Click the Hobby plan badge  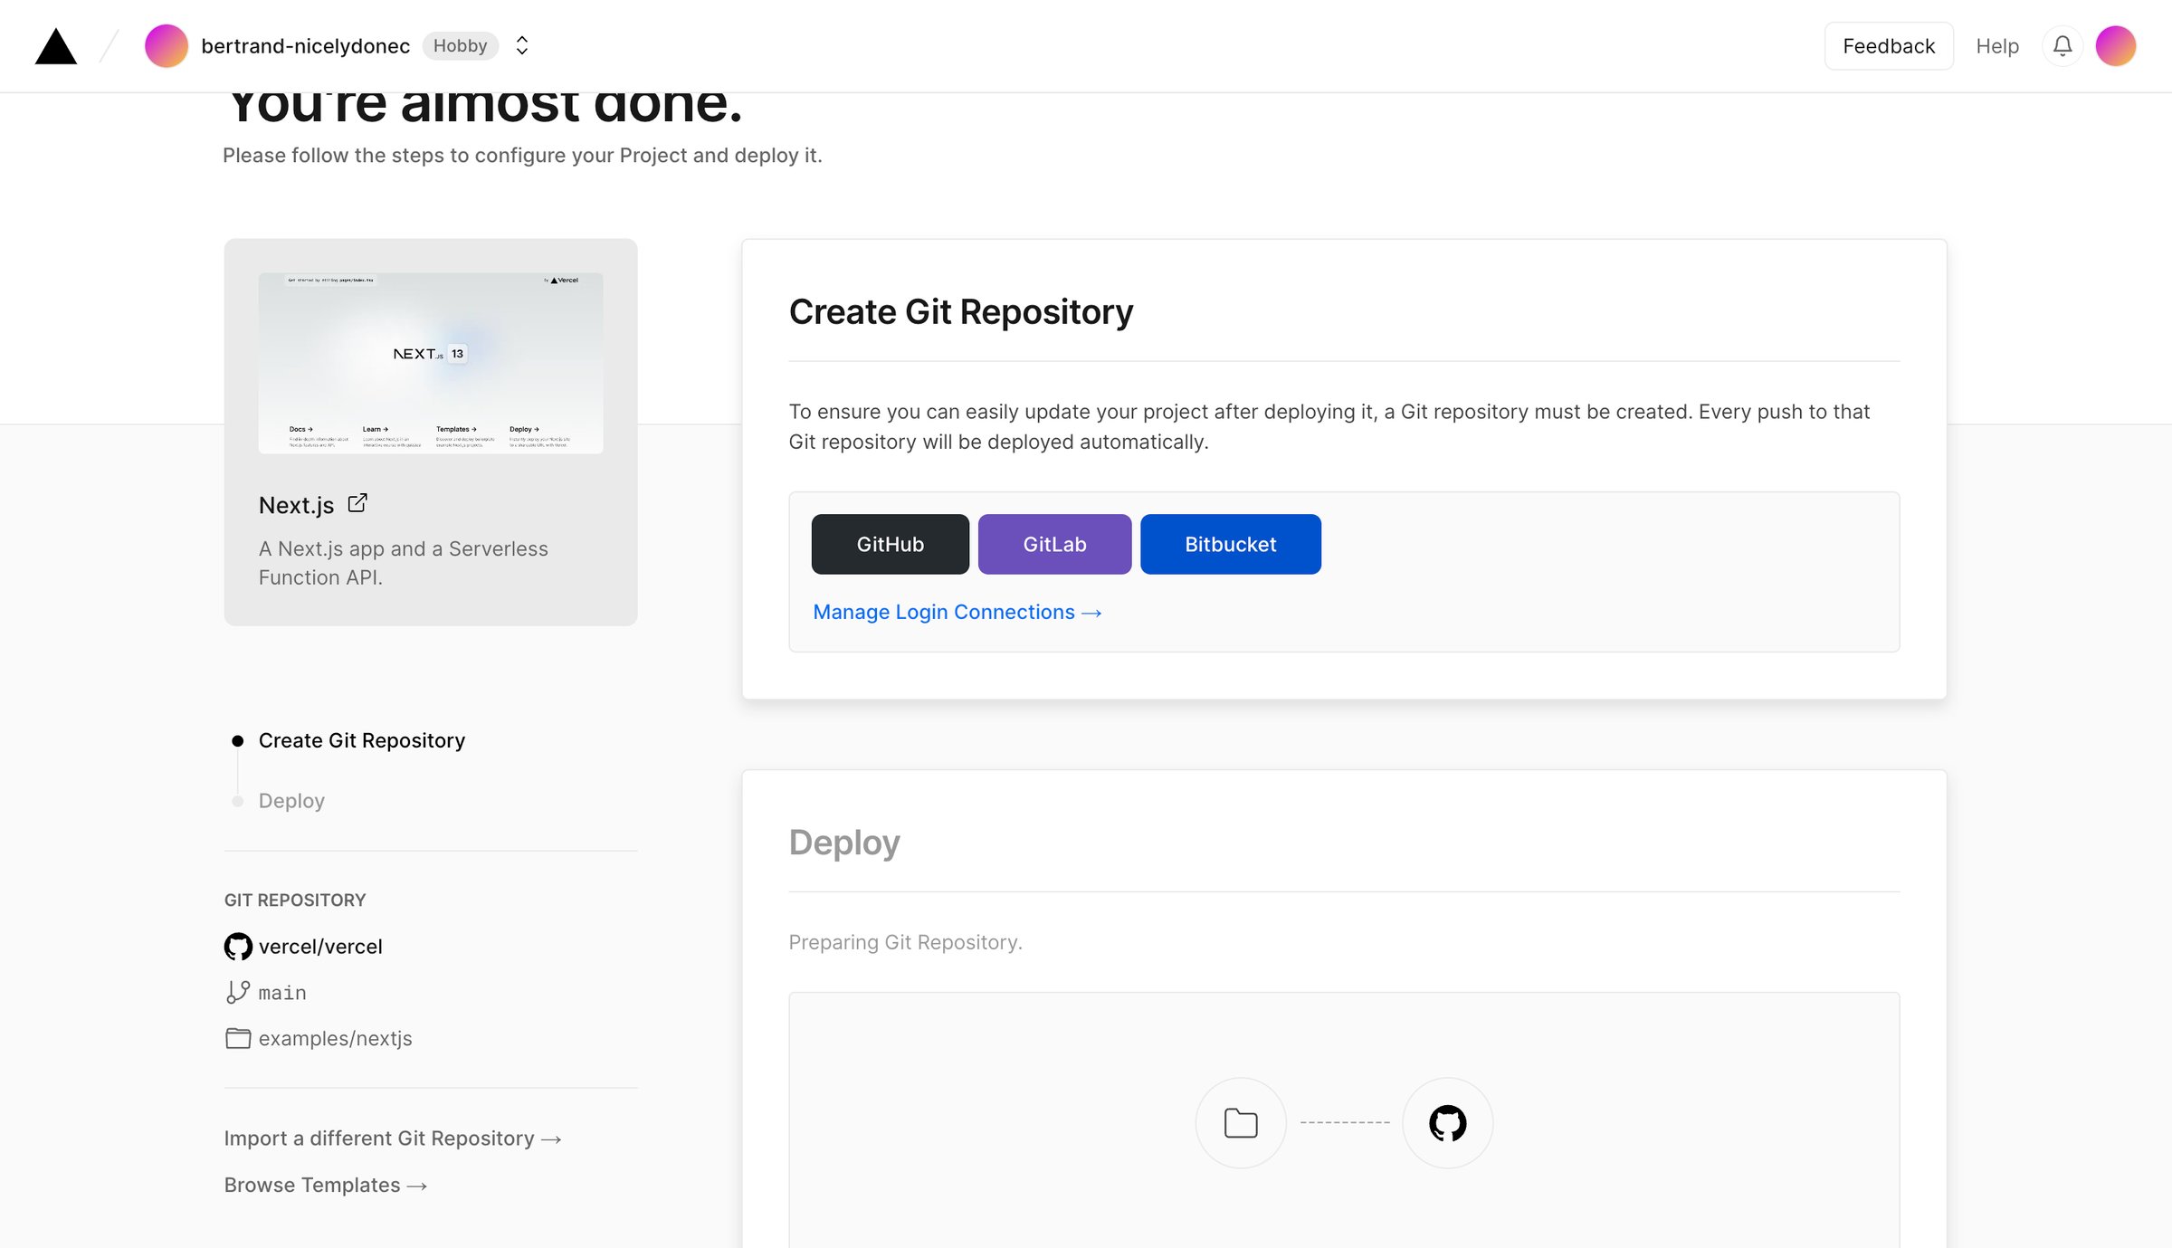(460, 46)
